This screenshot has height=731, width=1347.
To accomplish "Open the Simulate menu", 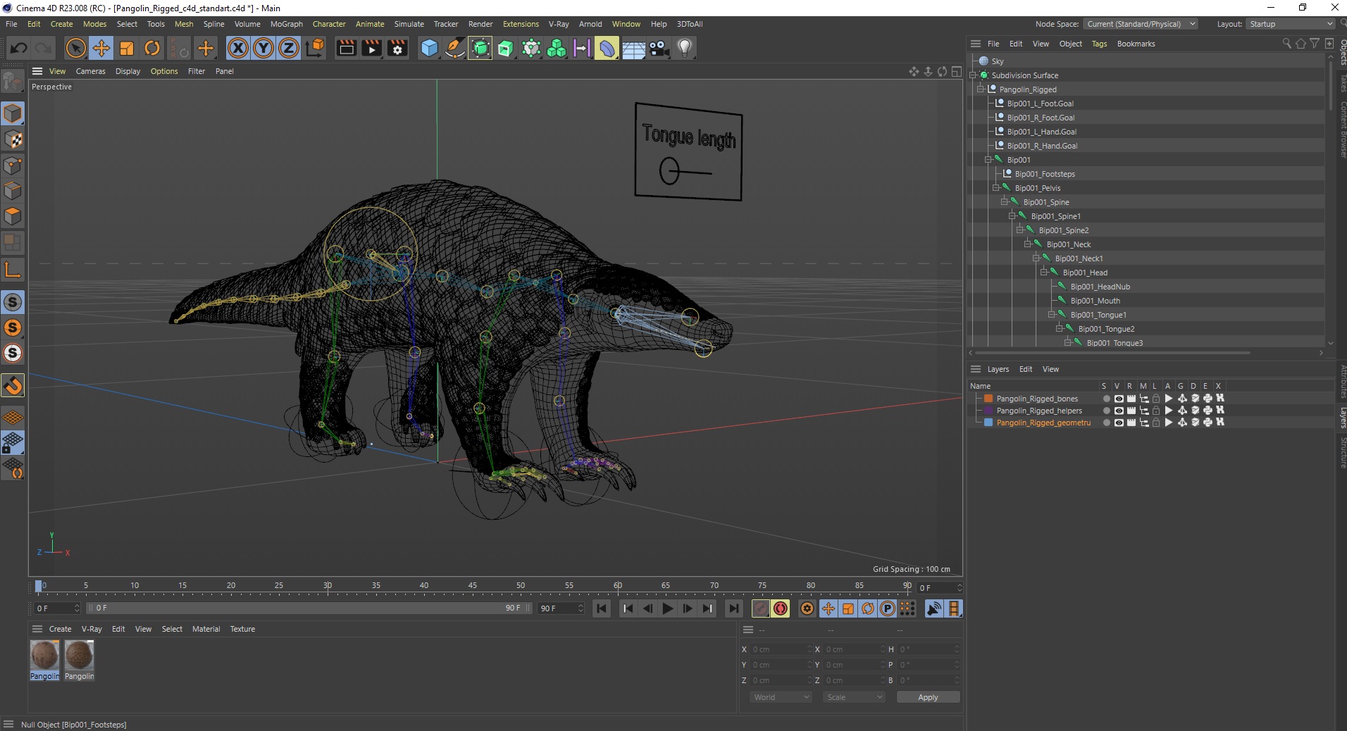I will [409, 24].
